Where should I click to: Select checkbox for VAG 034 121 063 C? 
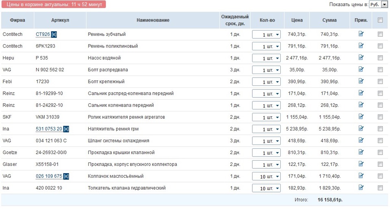pyautogui.click(x=380, y=141)
